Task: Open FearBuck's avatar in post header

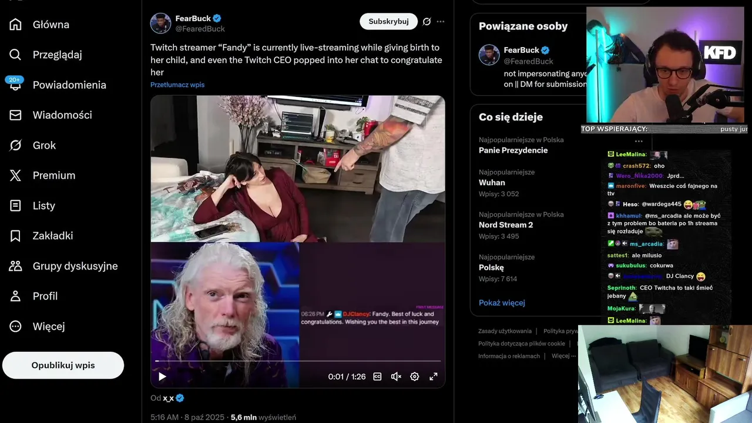Action: coord(161,23)
